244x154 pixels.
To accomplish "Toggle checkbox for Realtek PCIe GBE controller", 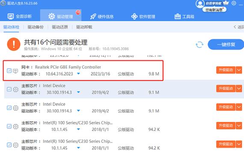I will 9,71.
